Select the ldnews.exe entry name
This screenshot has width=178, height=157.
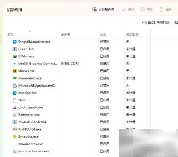click(x=27, y=71)
